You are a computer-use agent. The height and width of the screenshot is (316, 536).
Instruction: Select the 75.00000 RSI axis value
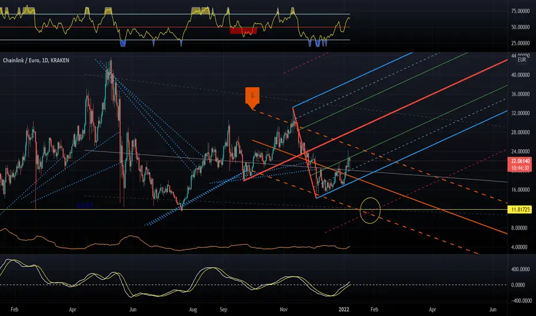[x=520, y=11]
